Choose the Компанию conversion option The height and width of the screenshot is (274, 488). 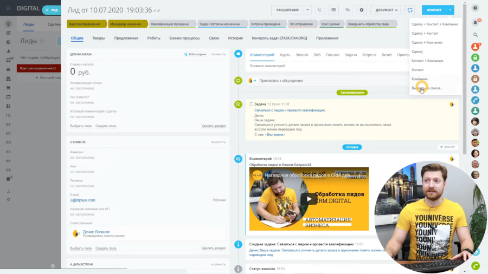coord(420,79)
